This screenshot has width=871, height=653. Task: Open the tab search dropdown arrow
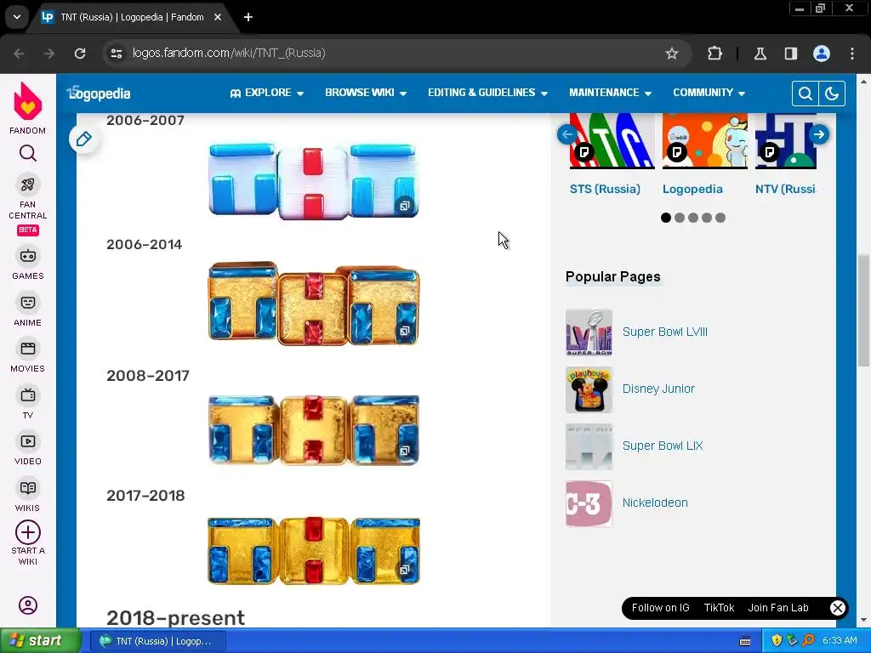(17, 17)
